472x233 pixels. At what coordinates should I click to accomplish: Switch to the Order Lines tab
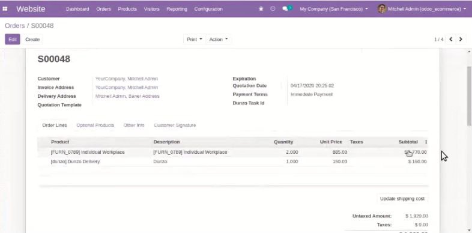[55, 126]
